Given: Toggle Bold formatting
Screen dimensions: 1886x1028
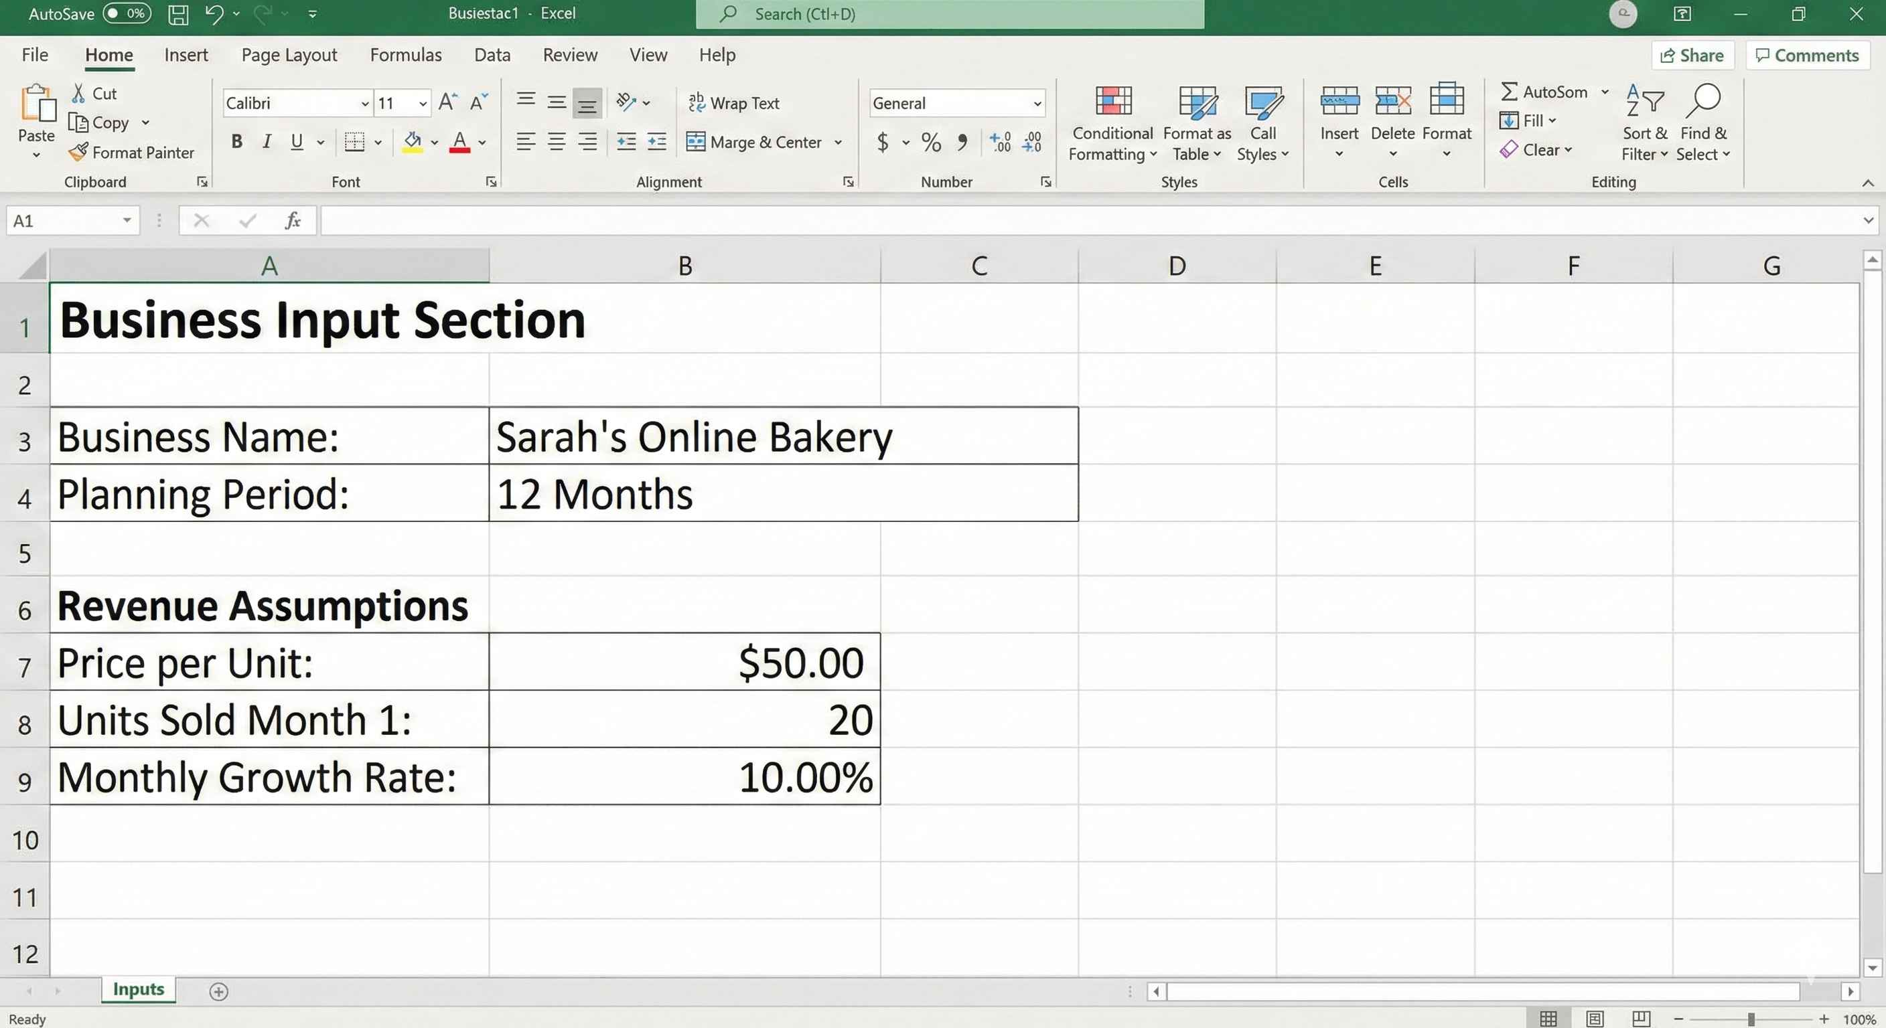Looking at the screenshot, I should pyautogui.click(x=236, y=142).
